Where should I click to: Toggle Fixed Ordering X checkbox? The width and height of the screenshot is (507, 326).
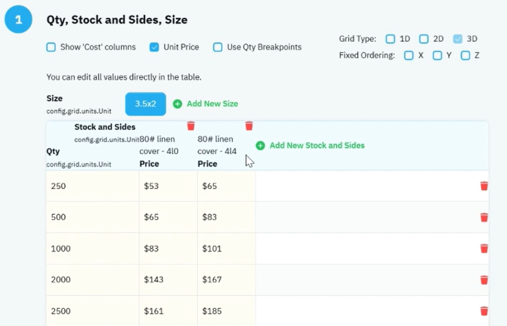point(409,55)
